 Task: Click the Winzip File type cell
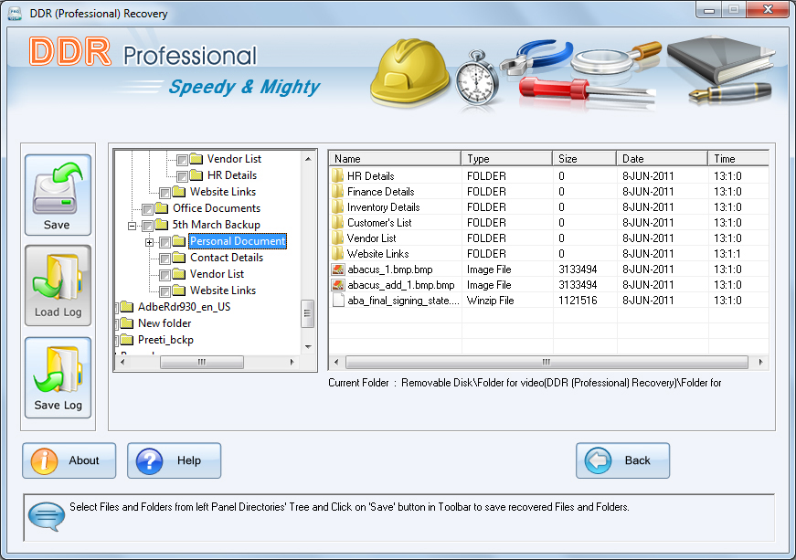[491, 301]
